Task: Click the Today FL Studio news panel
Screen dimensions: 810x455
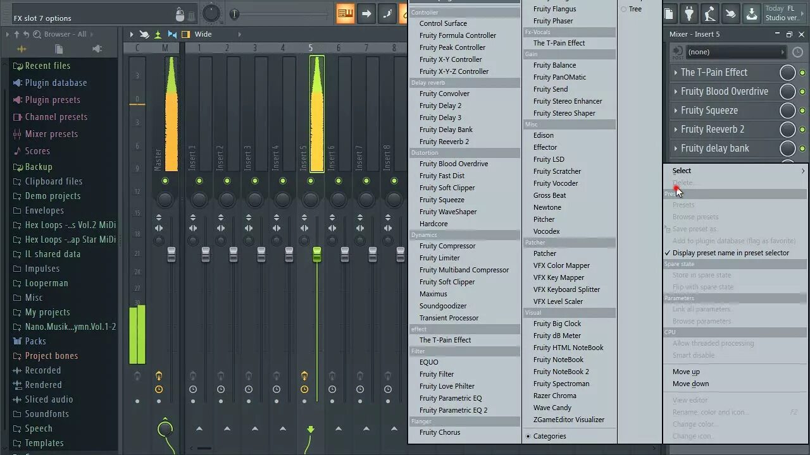Action: coord(785,13)
